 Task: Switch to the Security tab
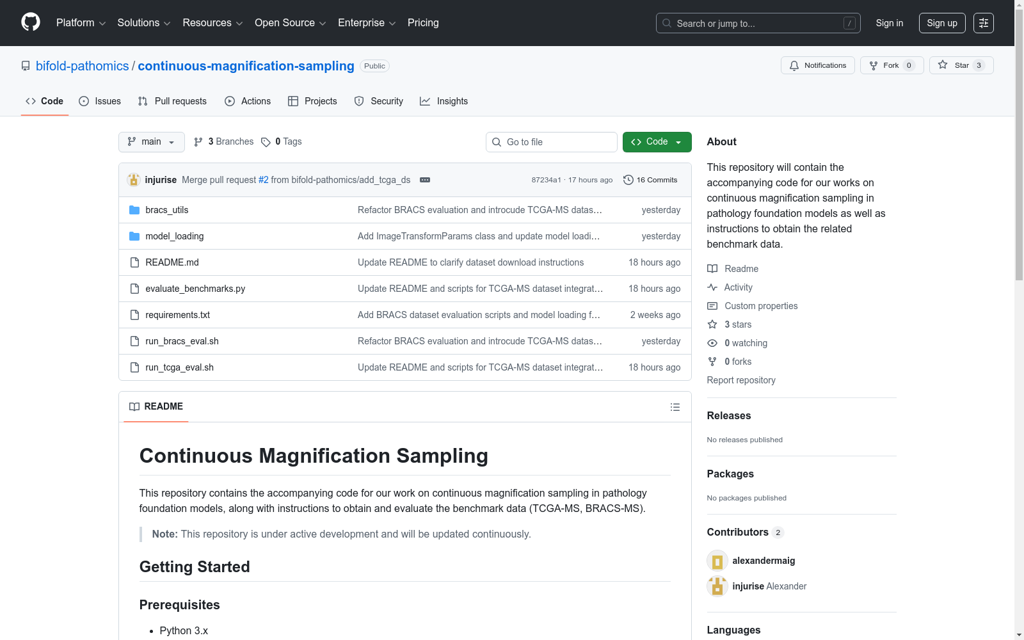tap(379, 101)
